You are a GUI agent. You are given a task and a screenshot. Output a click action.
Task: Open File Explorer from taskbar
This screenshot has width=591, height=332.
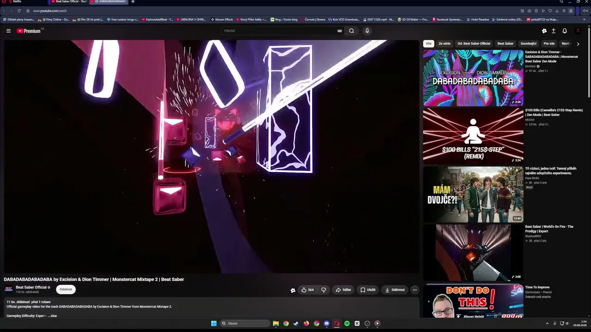(x=276, y=323)
